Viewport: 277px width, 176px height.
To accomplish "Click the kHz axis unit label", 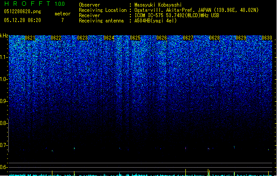I will pyautogui.click(x=4, y=36).
